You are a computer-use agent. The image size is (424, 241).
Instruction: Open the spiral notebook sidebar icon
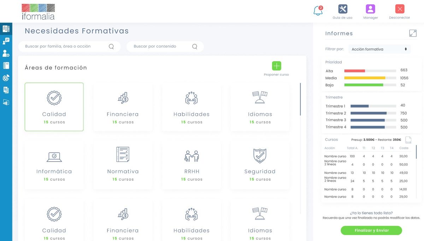point(6,66)
